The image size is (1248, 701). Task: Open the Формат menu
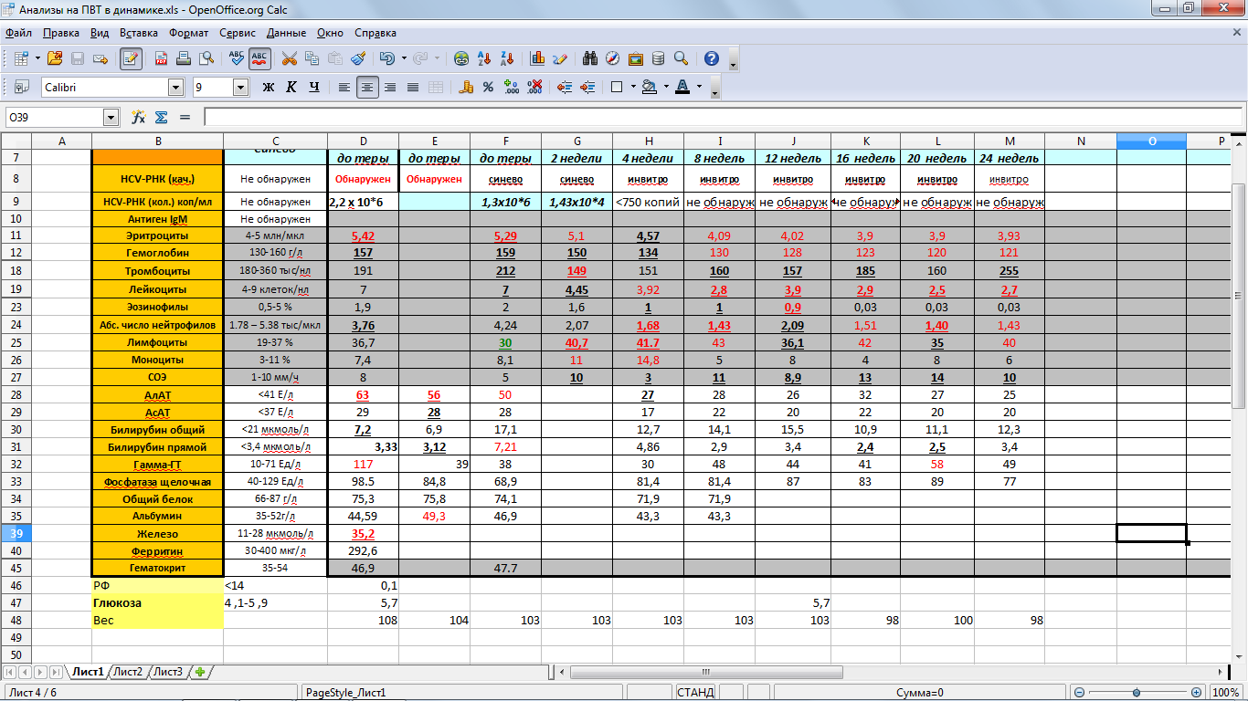point(189,32)
